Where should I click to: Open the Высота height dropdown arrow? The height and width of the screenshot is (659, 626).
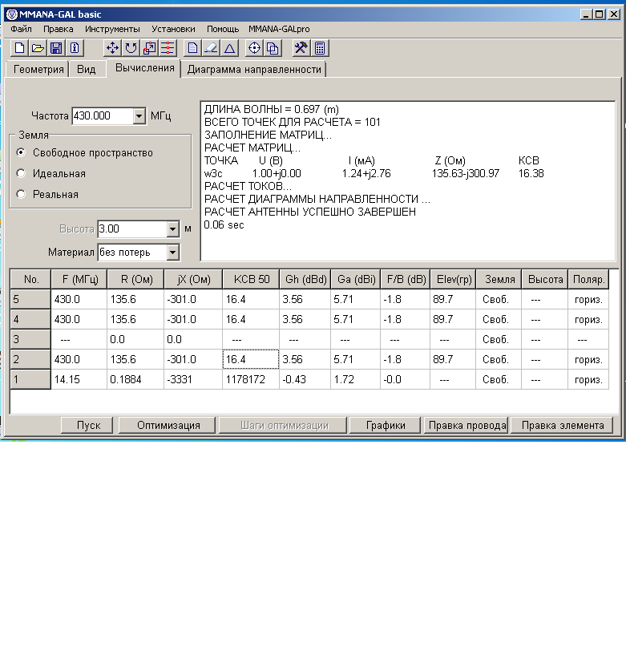coord(172,229)
